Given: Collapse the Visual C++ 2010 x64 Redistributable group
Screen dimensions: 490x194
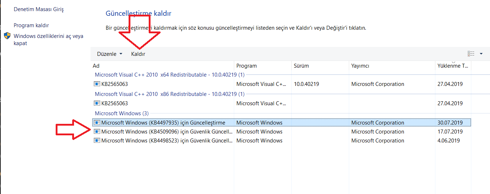Looking at the screenshot, I should pyautogui.click(x=170, y=75).
